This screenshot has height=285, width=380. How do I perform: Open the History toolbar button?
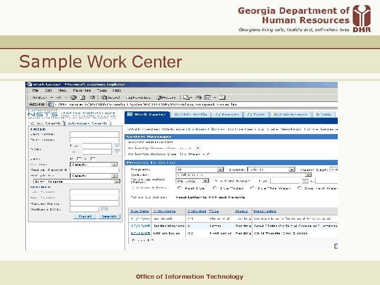166,98
